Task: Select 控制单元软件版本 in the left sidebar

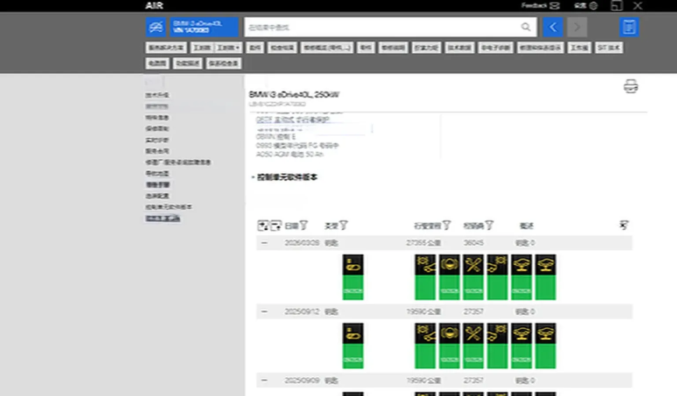Action: (x=169, y=207)
